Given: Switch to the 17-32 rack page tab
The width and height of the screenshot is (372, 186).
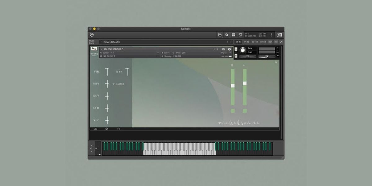Looking at the screenshot, I should [x=246, y=42].
